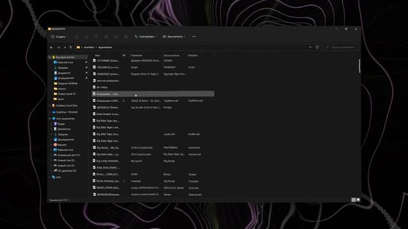Viewport: 408px width, 229px height.
Task: Open the recent locations chevron beside forward arrow
Action: point(65,47)
